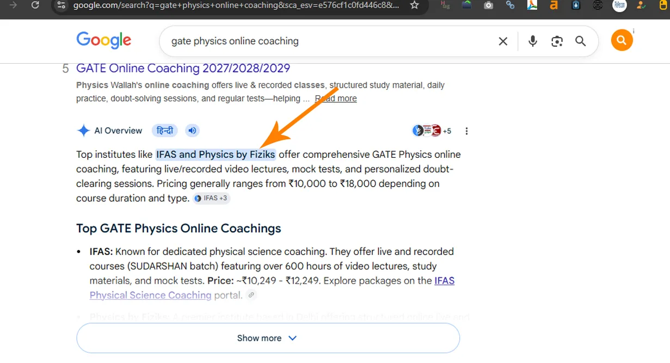670x363 pixels.
Task: Open GATE Online Coaching 2027/2028/2029 result
Action: [x=183, y=69]
